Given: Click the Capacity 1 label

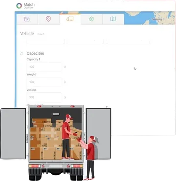Looking at the screenshot, I should click(x=33, y=59).
